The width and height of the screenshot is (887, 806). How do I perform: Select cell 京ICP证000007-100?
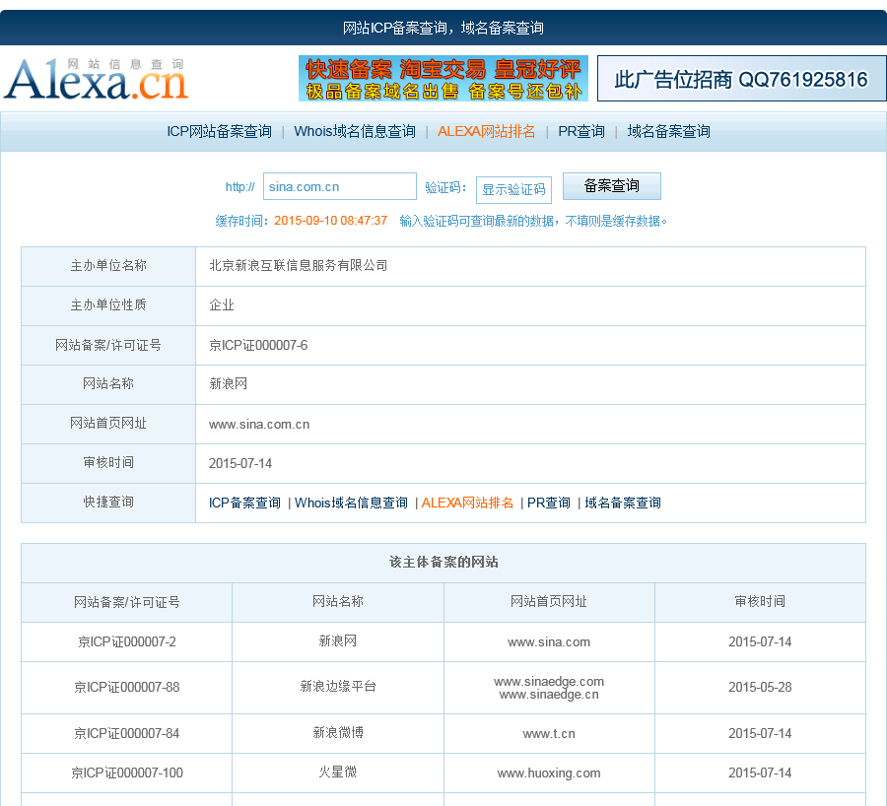(x=127, y=773)
